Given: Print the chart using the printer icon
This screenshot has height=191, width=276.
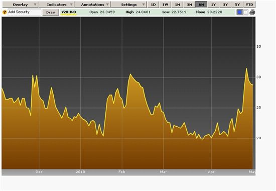Looking at the screenshot, I should [252, 12].
